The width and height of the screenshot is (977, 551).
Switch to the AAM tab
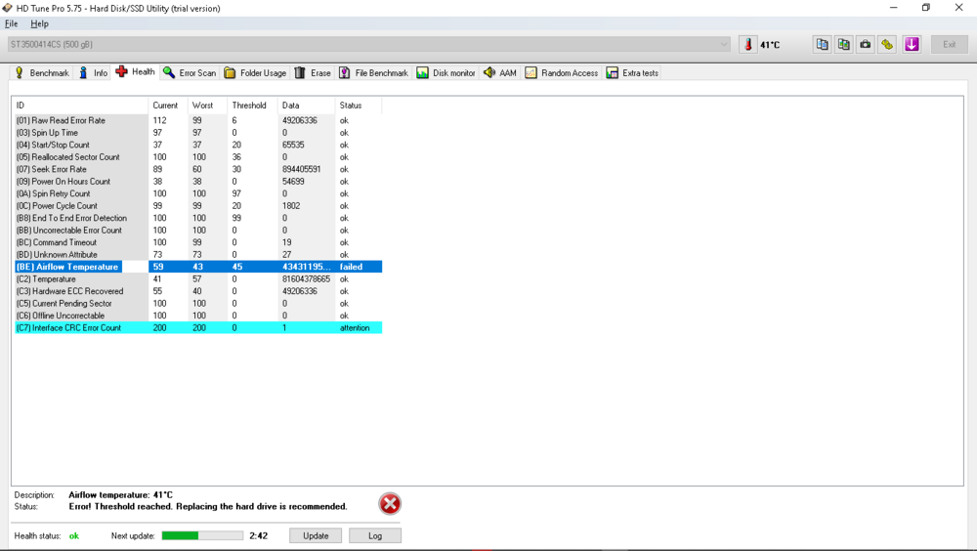click(500, 73)
